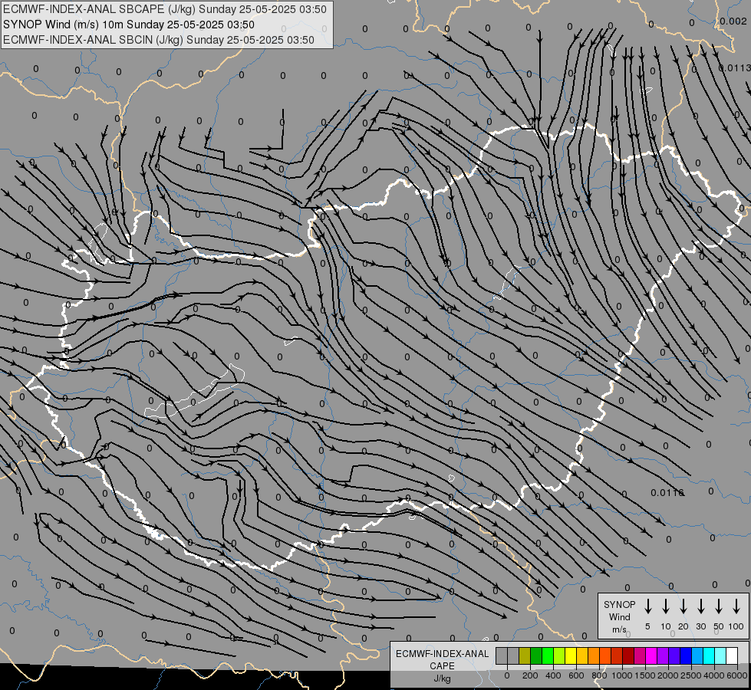The width and height of the screenshot is (751, 690).
Task: Click the 2500 tick label on CAPE scale
Action: click(x=691, y=675)
